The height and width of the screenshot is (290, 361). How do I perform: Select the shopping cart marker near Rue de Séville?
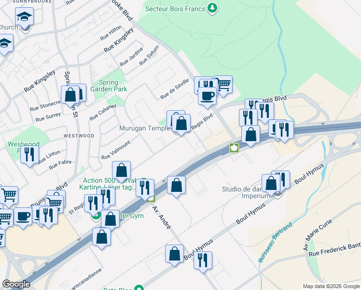coord(223,85)
